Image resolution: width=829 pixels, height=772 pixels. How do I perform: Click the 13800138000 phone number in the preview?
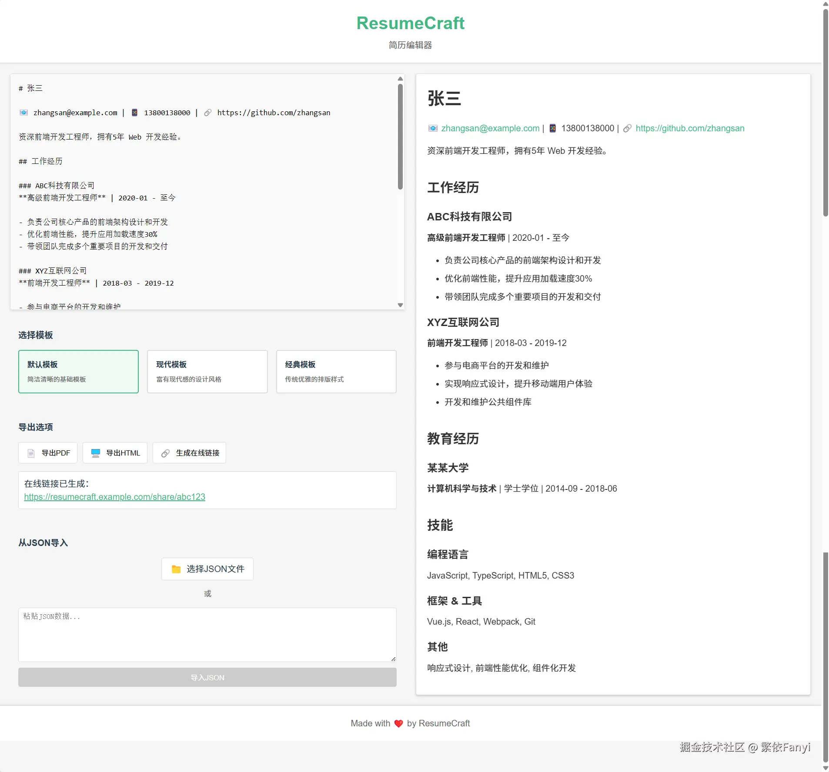pos(588,128)
